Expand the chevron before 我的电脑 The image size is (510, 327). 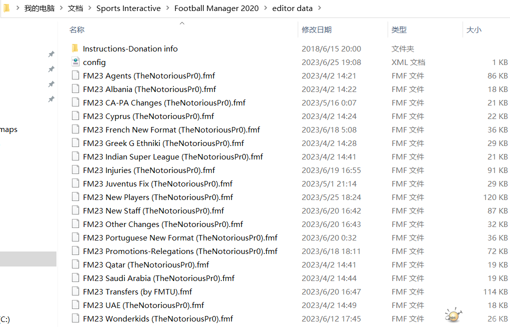tap(18, 8)
